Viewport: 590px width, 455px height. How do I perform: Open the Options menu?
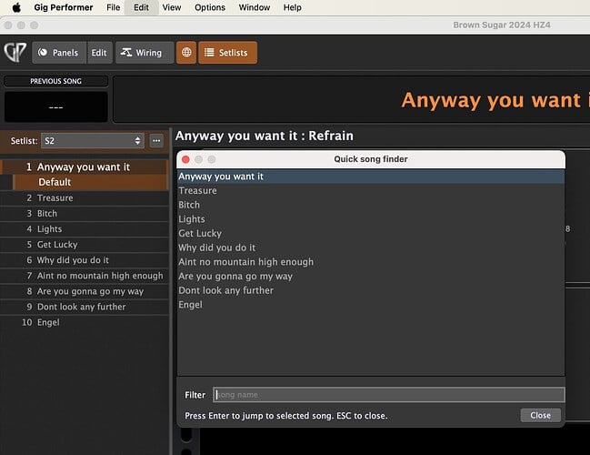click(209, 7)
